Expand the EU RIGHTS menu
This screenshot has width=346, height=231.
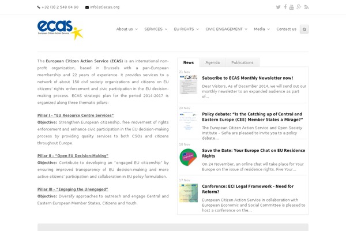(186, 29)
